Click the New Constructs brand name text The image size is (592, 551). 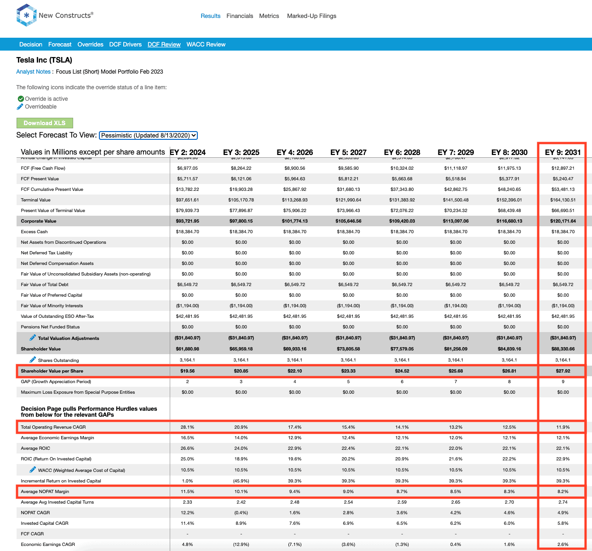pos(66,15)
